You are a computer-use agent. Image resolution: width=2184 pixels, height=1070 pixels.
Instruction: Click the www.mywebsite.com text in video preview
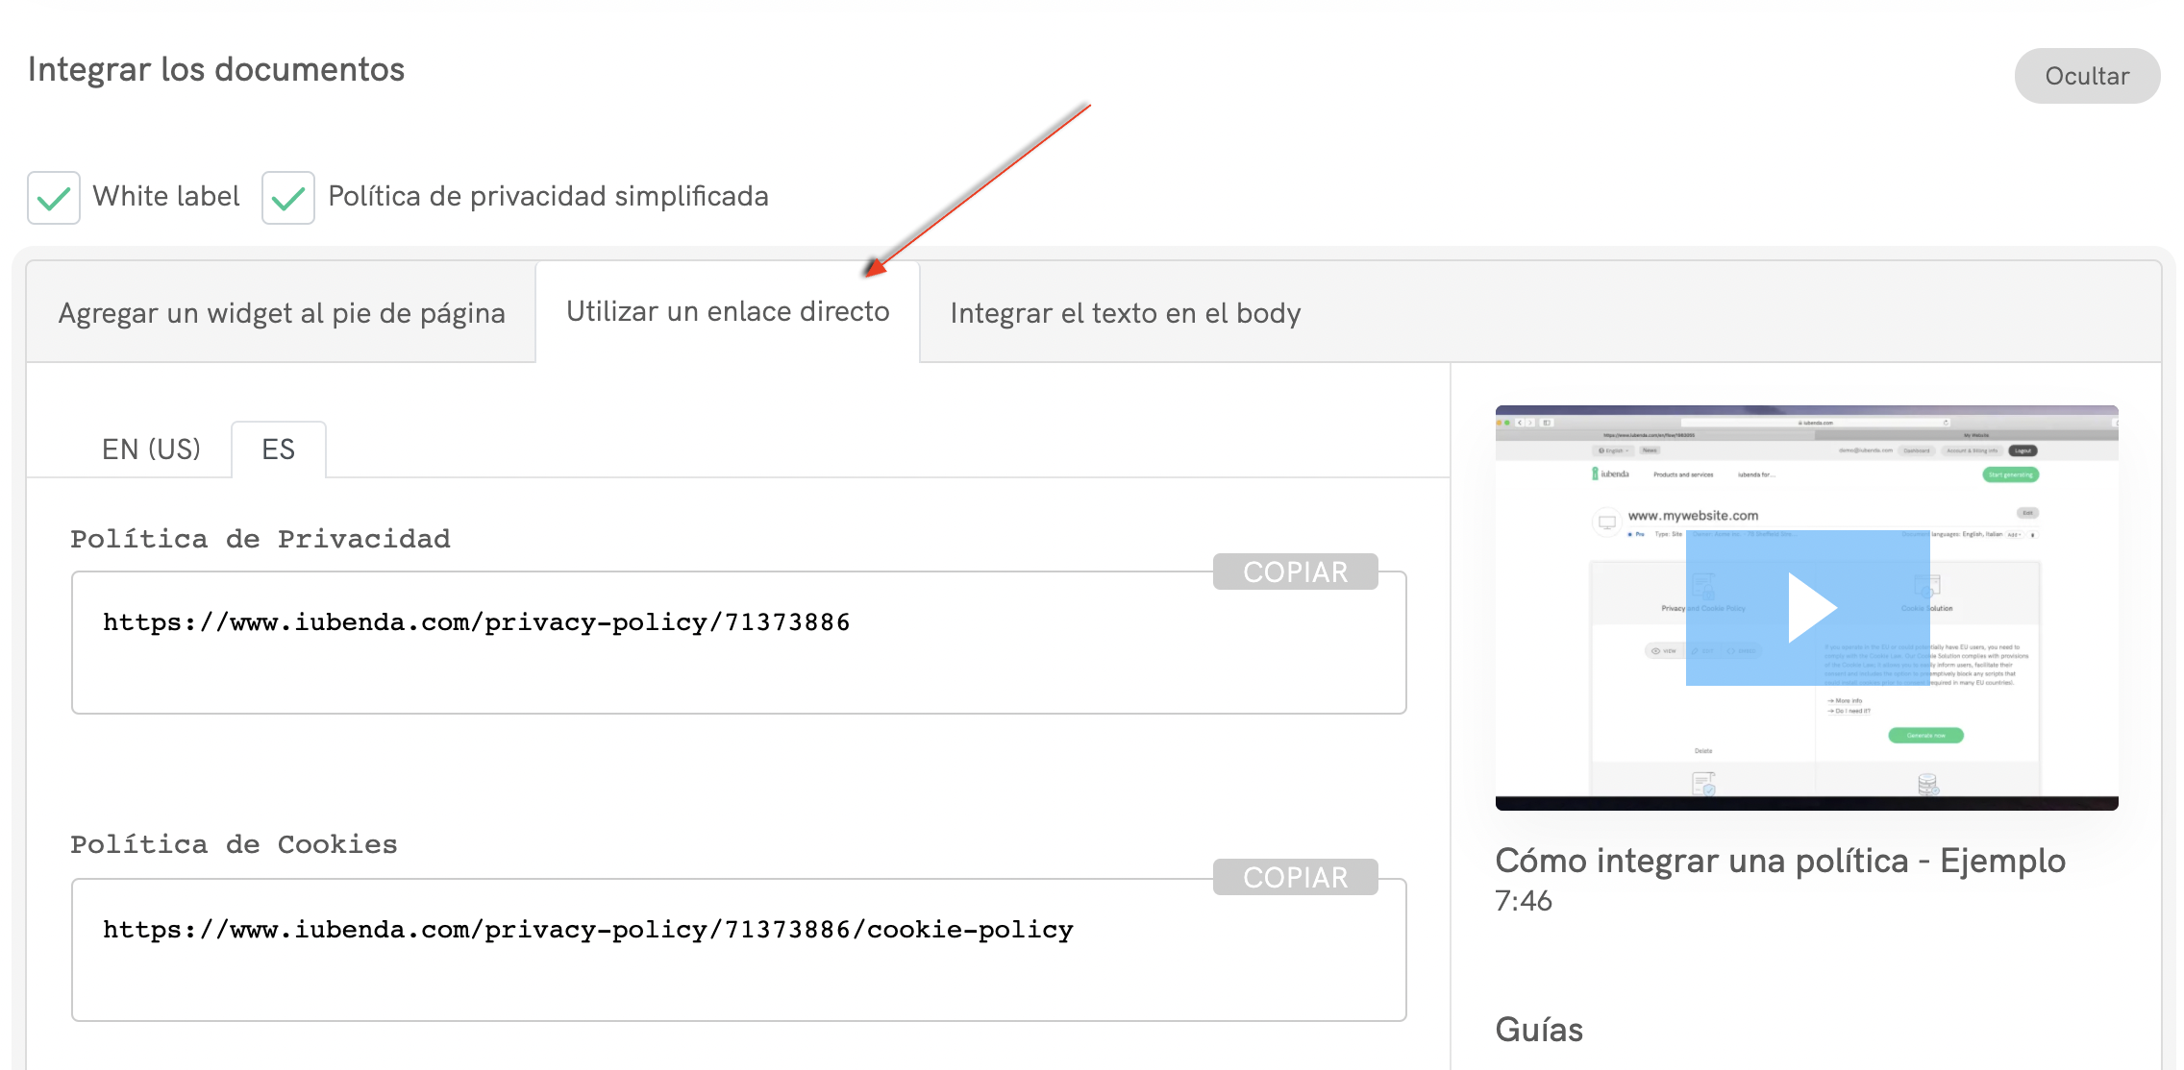click(1693, 516)
